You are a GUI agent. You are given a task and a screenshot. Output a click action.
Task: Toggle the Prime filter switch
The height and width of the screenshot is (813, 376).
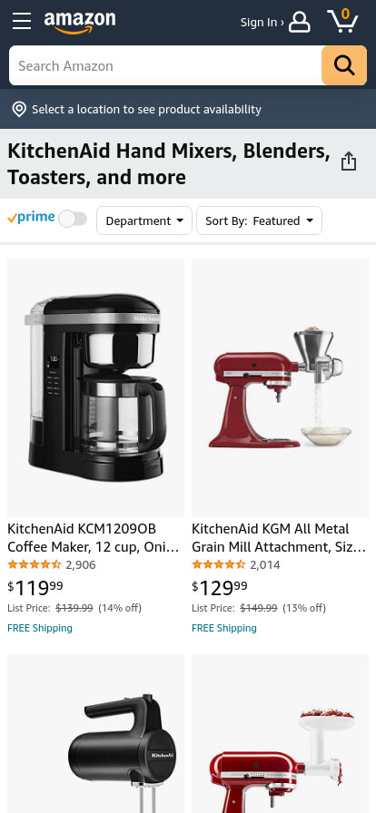point(73,219)
